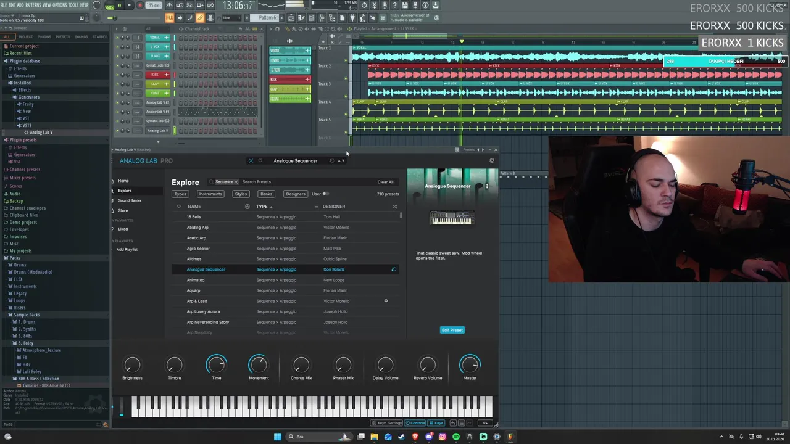The image size is (790, 444).
Task: Mute the HIHAT channel with its green LED
Action: point(117,93)
